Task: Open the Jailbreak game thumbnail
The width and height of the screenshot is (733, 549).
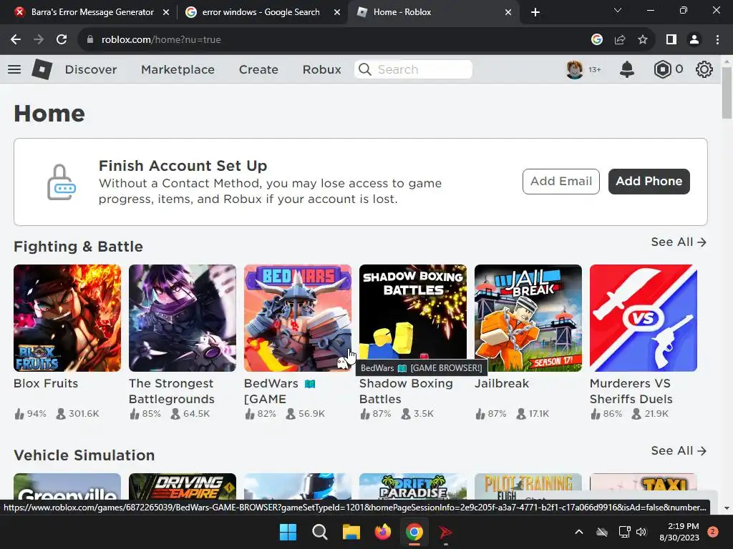Action: click(528, 318)
